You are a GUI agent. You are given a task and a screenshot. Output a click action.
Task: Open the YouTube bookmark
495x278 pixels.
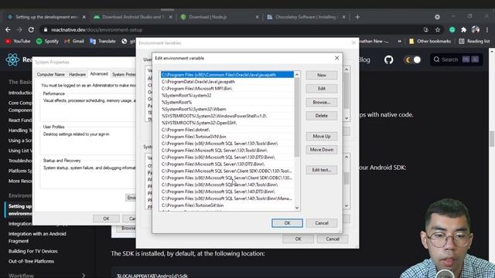(x=18, y=41)
